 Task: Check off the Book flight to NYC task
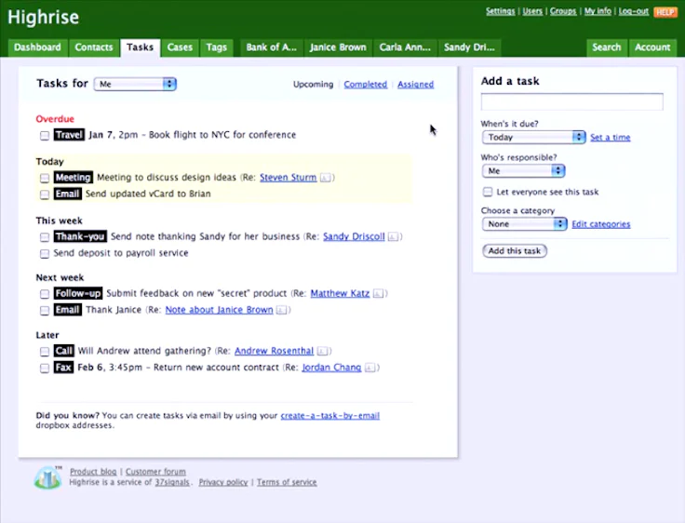45,136
